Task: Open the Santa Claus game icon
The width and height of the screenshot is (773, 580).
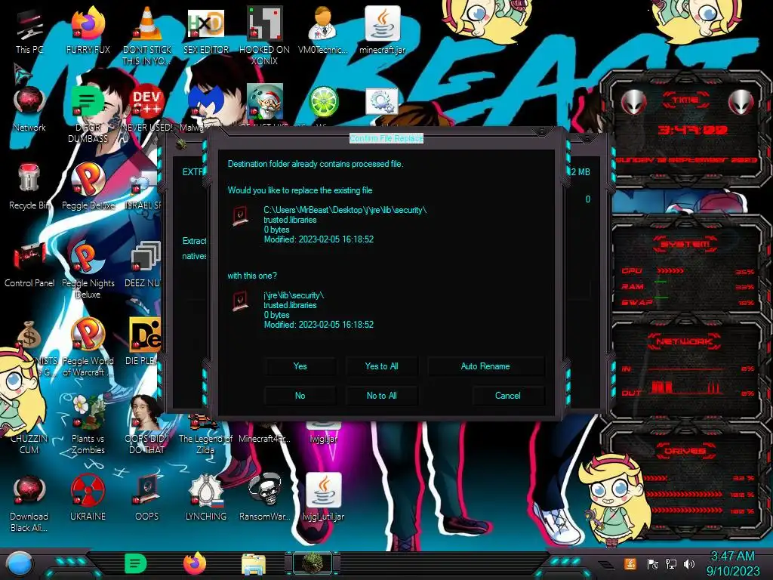Action: click(264, 102)
